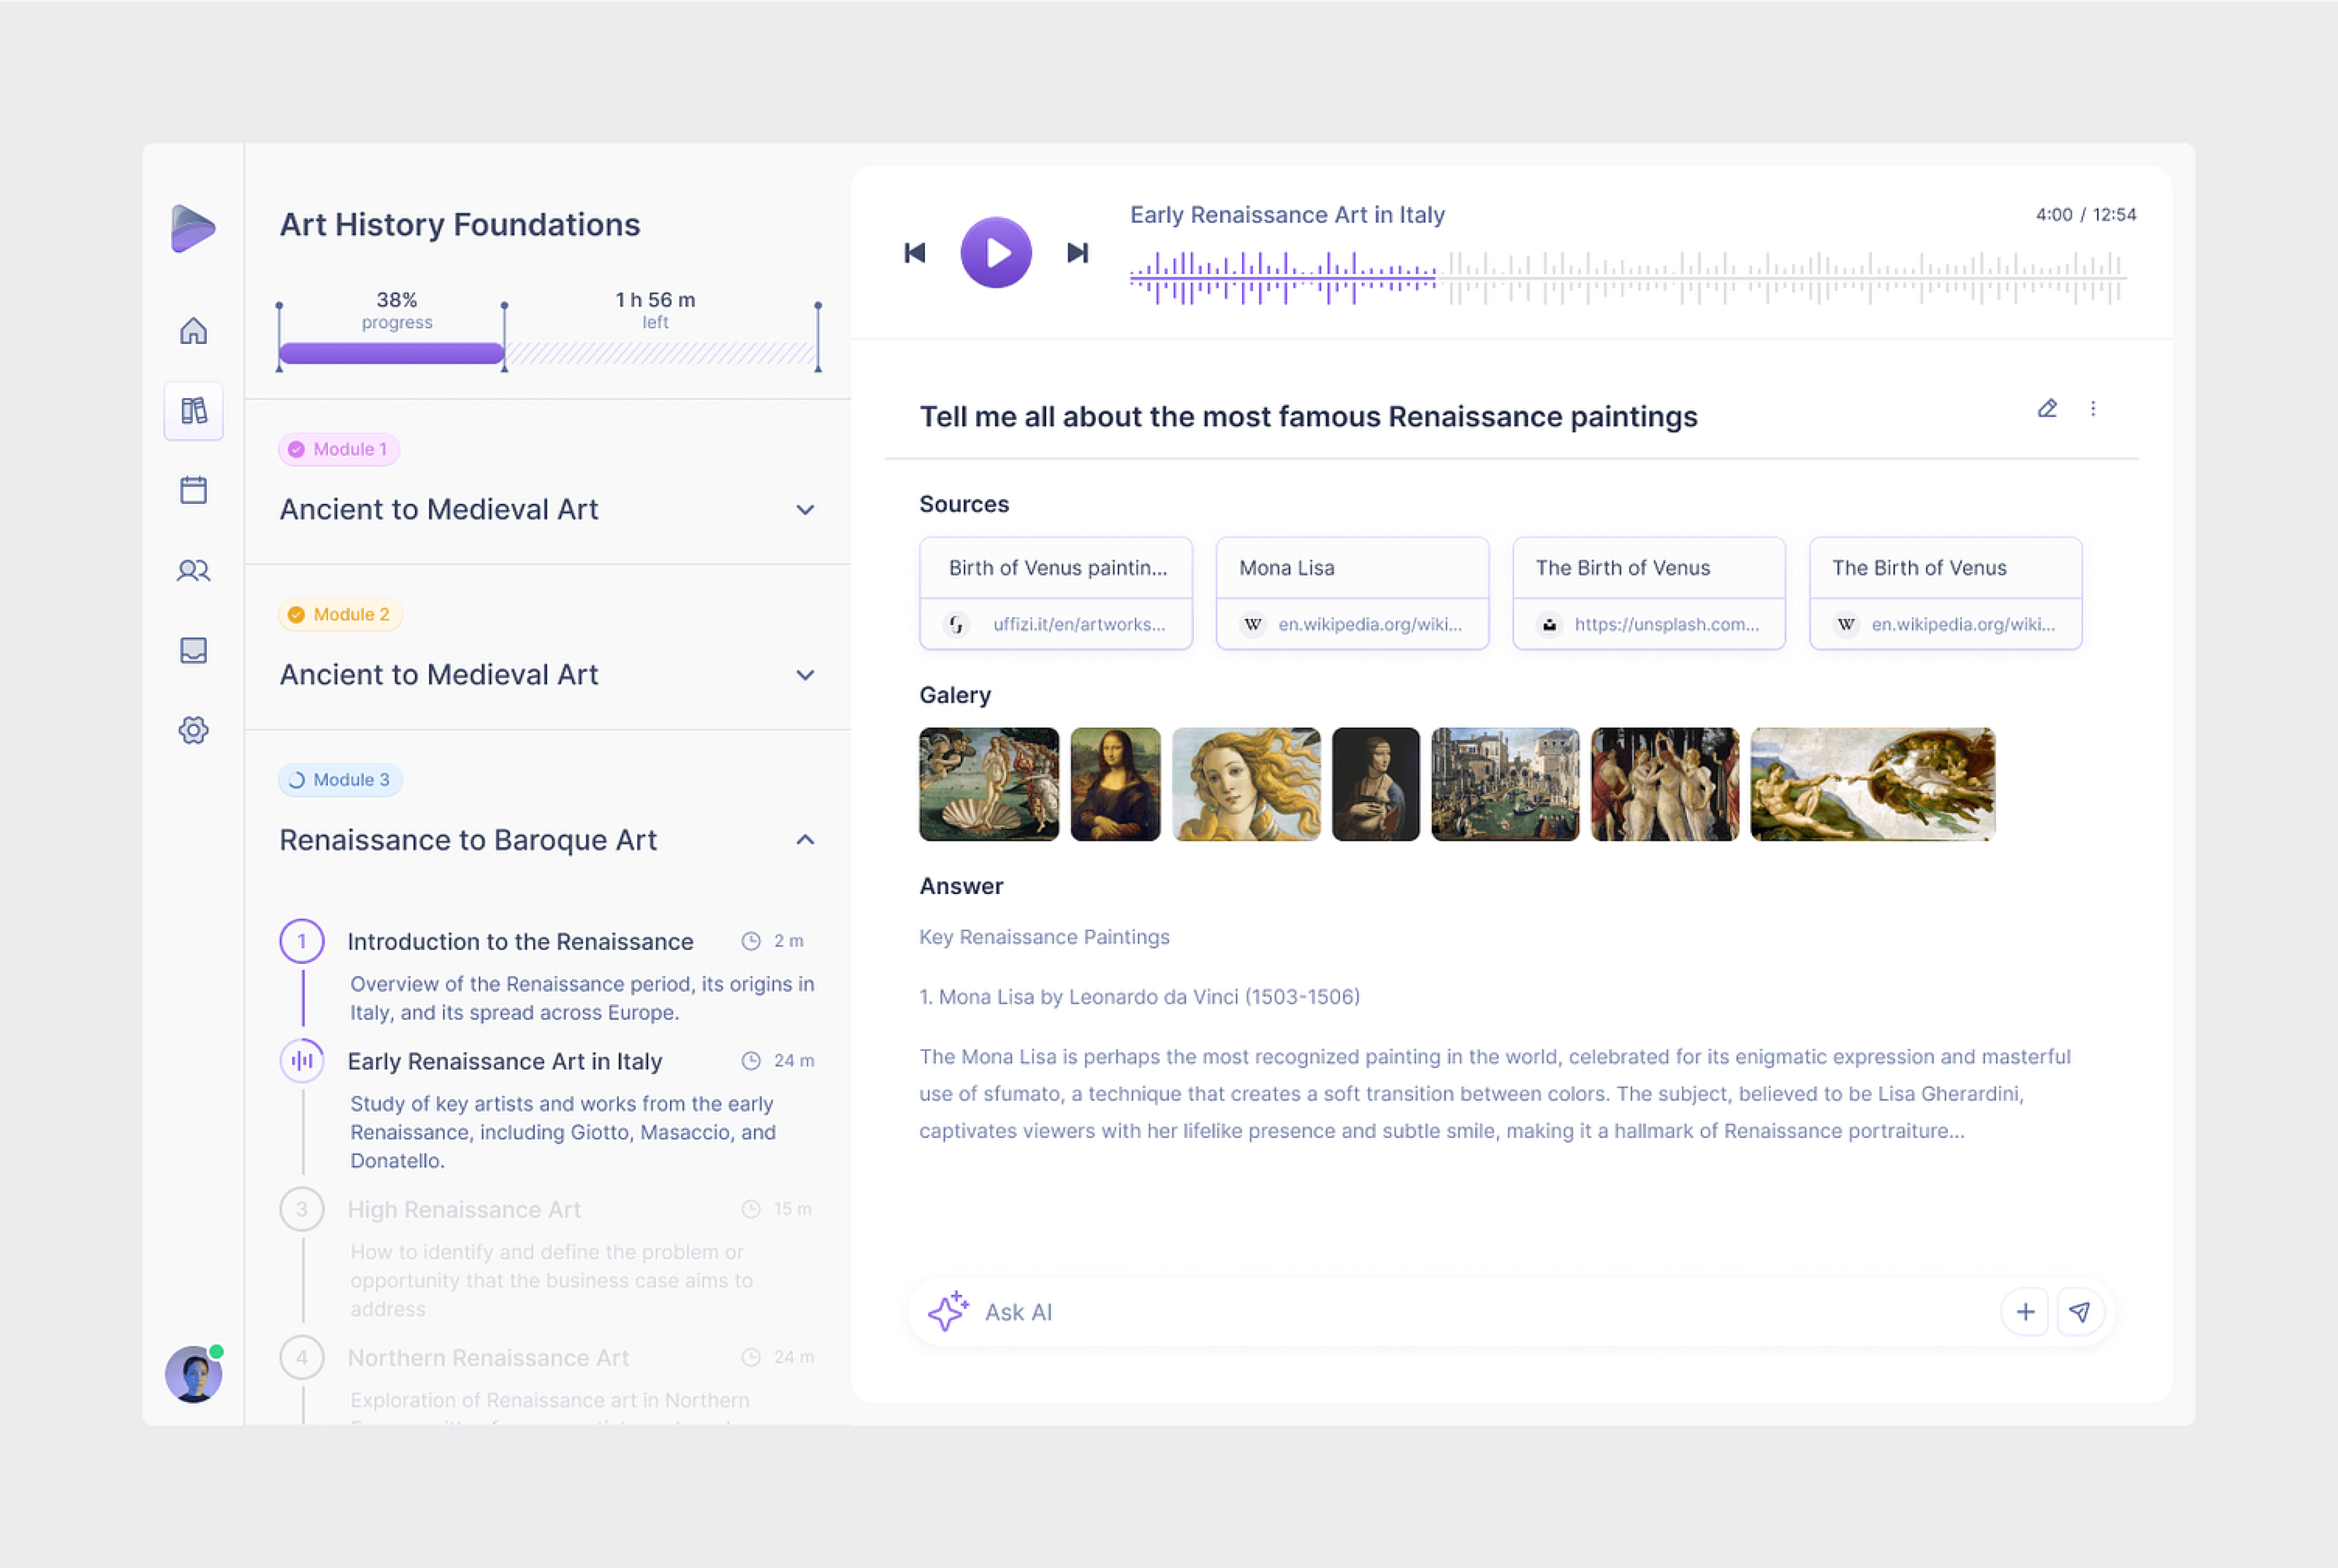Open Northern Renaissance Art lesson

coord(488,1357)
